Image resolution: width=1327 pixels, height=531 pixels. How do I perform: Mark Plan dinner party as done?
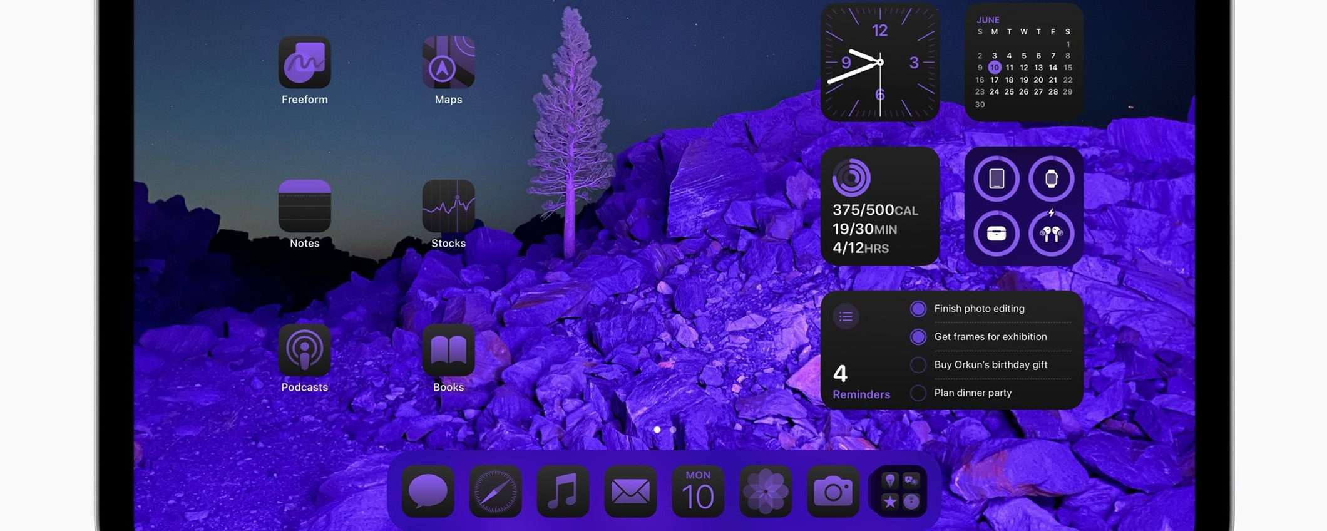coord(918,393)
